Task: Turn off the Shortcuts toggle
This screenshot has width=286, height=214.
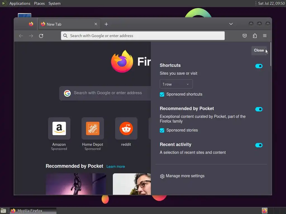Action: 259,66
